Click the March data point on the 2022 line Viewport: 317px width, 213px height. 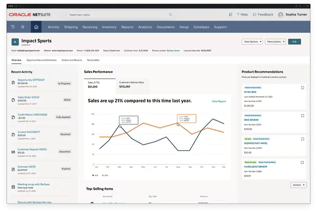point(120,126)
